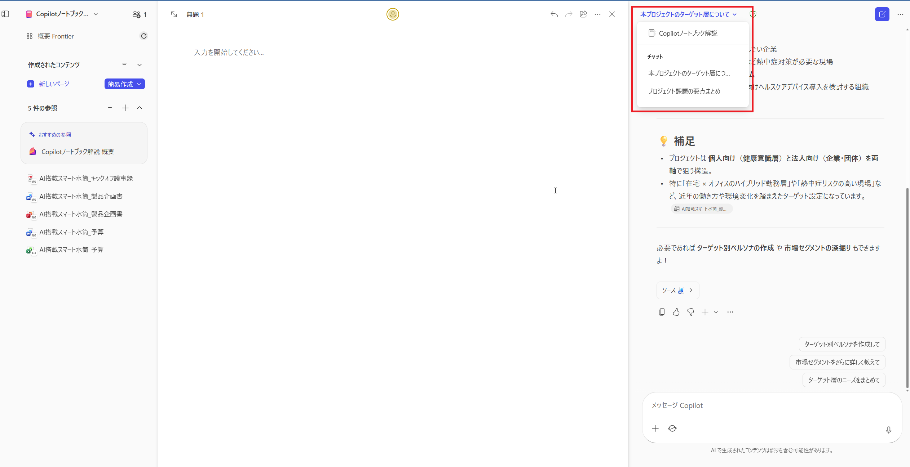Start a new chat with the compose icon

882,14
